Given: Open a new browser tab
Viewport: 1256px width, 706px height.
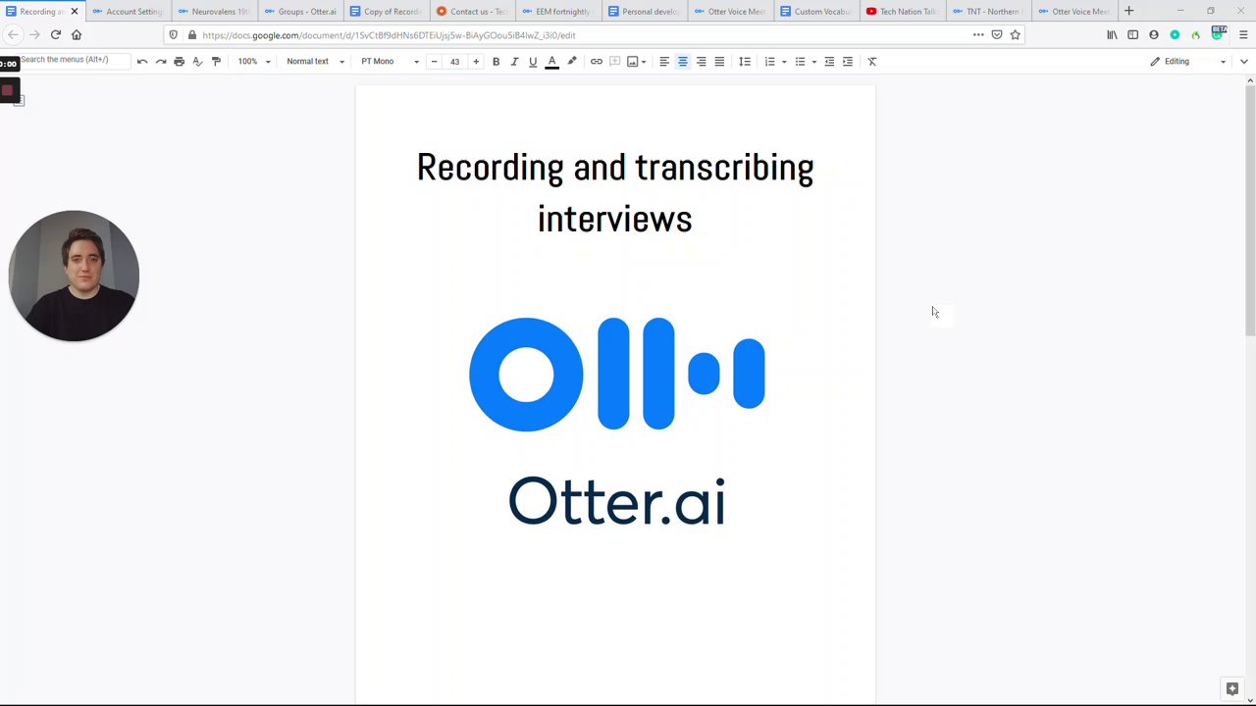Looking at the screenshot, I should click(1128, 11).
